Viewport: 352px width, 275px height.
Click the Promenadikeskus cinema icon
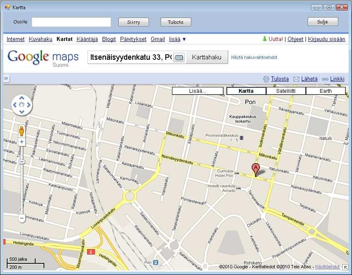coord(242,137)
